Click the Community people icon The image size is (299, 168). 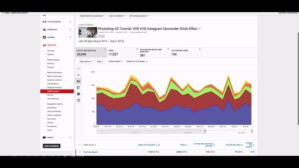coord(44,29)
